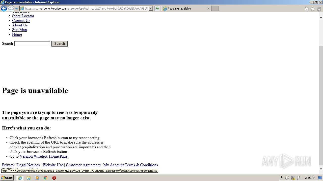Open the Legal Notices footer link

pos(28,165)
